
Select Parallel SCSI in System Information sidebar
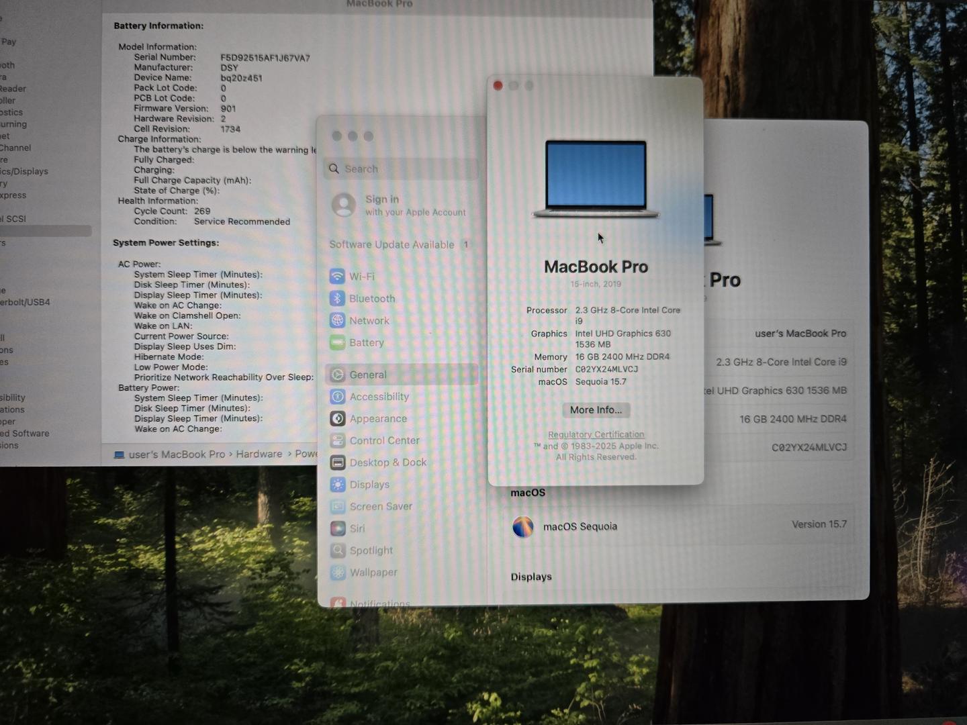pos(13,219)
